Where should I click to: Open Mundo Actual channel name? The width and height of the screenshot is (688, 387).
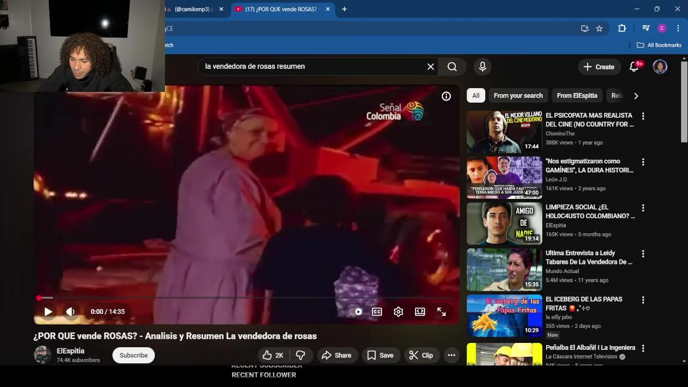tap(562, 271)
